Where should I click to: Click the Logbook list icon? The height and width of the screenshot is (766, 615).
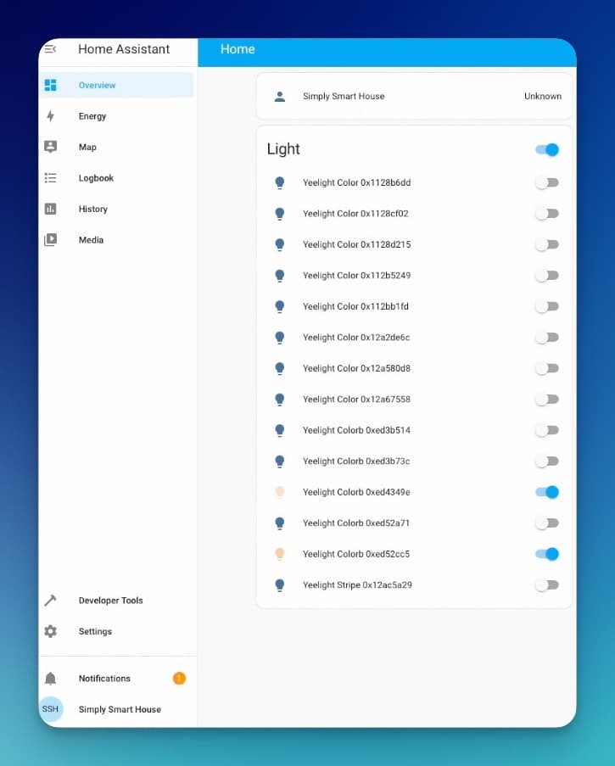click(x=50, y=178)
